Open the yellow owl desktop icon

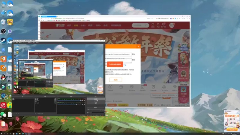coord(10,22)
